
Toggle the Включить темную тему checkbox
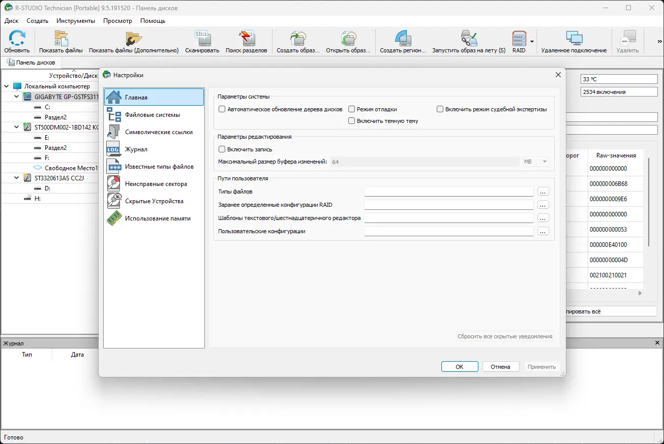(x=351, y=121)
